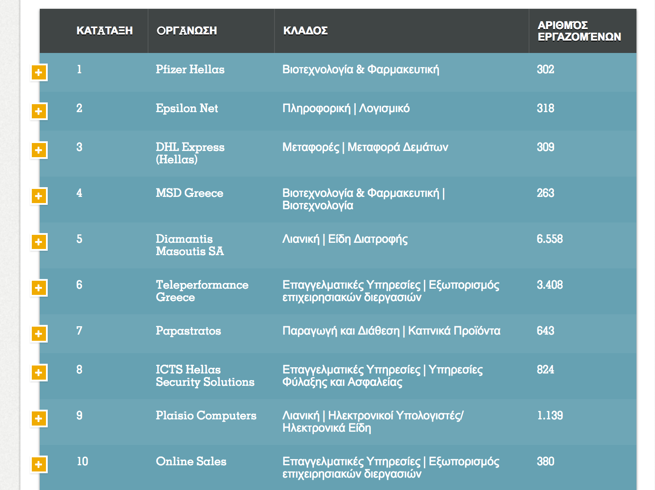Click the ΟΡΓΑΝΩΣΗ column header
Screen dimensions: 655x490
[187, 31]
